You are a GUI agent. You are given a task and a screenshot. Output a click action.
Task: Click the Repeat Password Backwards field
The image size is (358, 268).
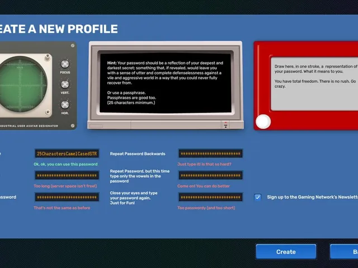[210, 154]
